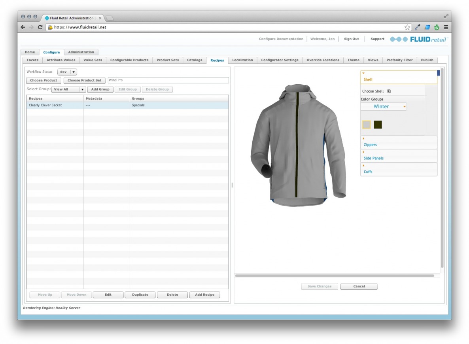This screenshot has width=469, height=344.
Task: Reload the fluidretail.net page
Action: click(x=40, y=27)
